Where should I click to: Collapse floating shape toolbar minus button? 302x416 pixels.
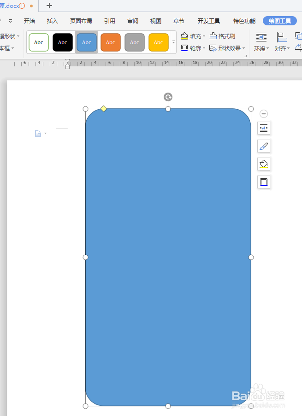tap(263, 114)
